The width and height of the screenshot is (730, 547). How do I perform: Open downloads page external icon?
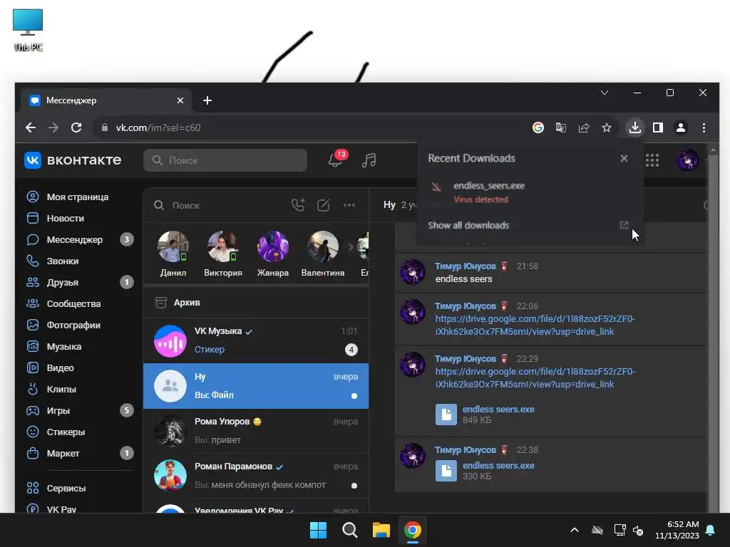624,225
